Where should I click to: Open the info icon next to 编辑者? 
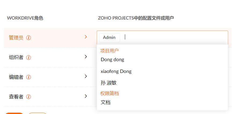coord(29,77)
